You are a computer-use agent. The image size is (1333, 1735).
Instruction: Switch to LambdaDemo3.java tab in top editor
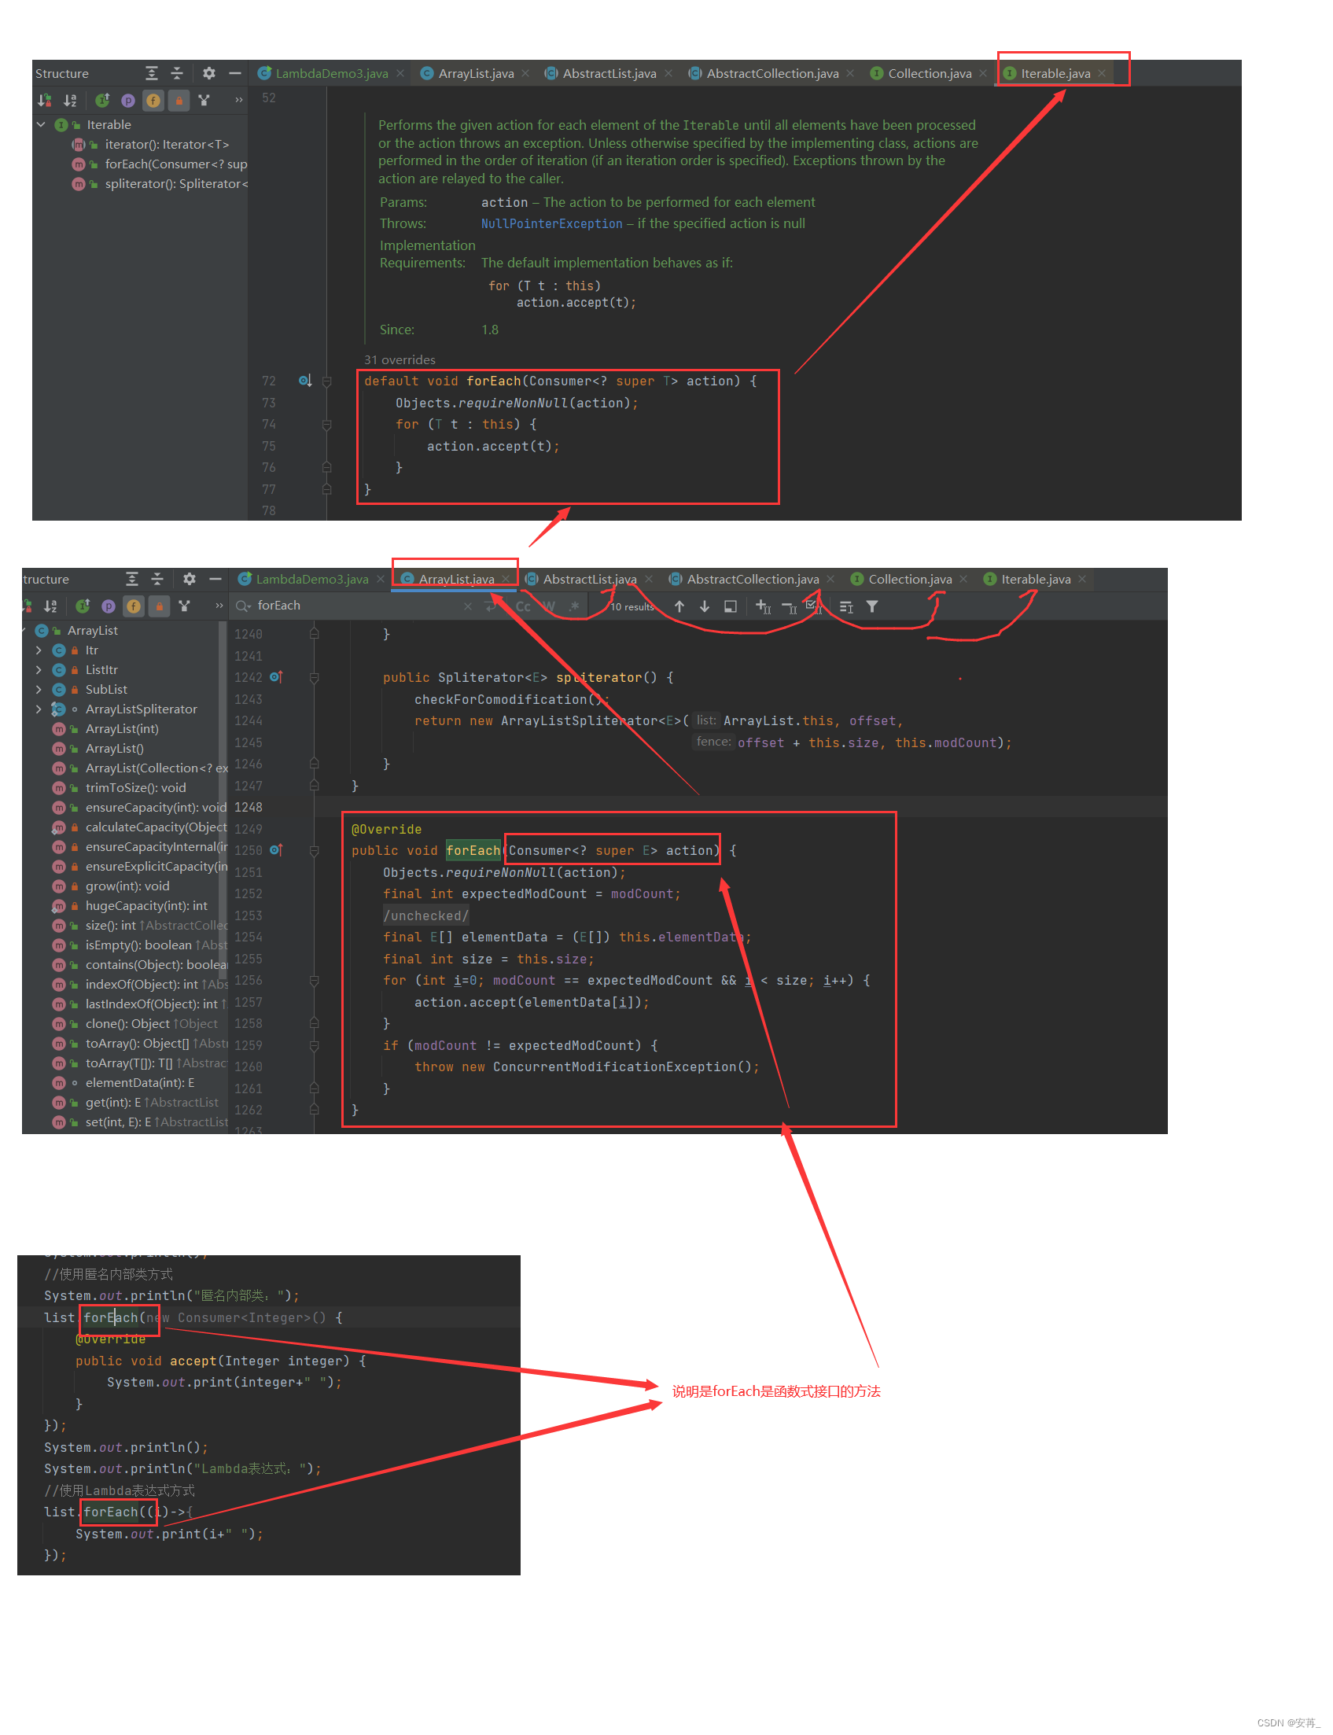[331, 73]
